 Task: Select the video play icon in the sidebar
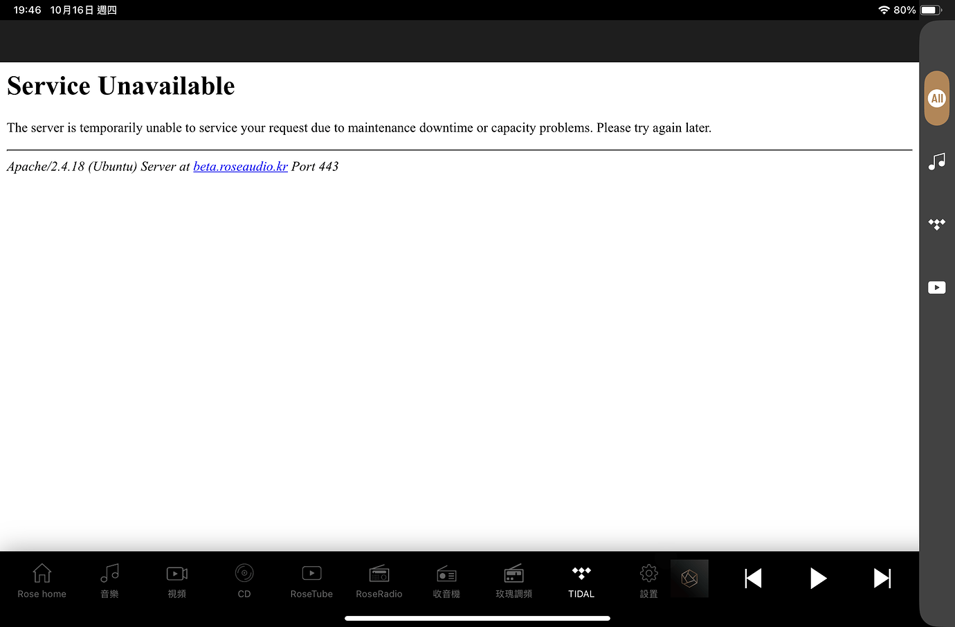pyautogui.click(x=936, y=287)
